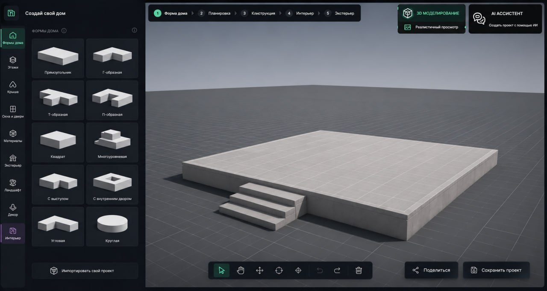Open the Интерьер sidebar section
The width and height of the screenshot is (547, 291).
pos(13,233)
